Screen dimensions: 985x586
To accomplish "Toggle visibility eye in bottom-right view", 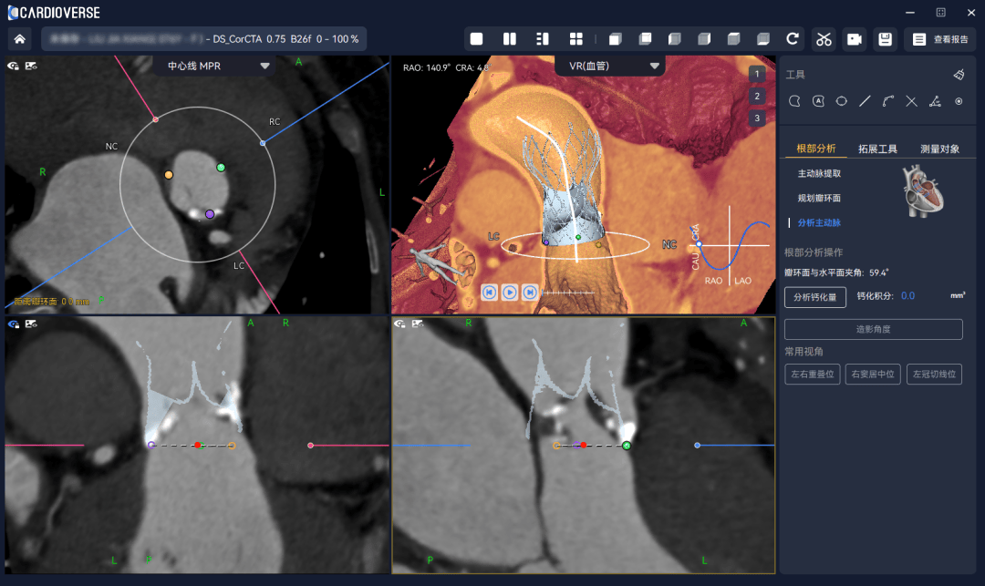I will 399,324.
